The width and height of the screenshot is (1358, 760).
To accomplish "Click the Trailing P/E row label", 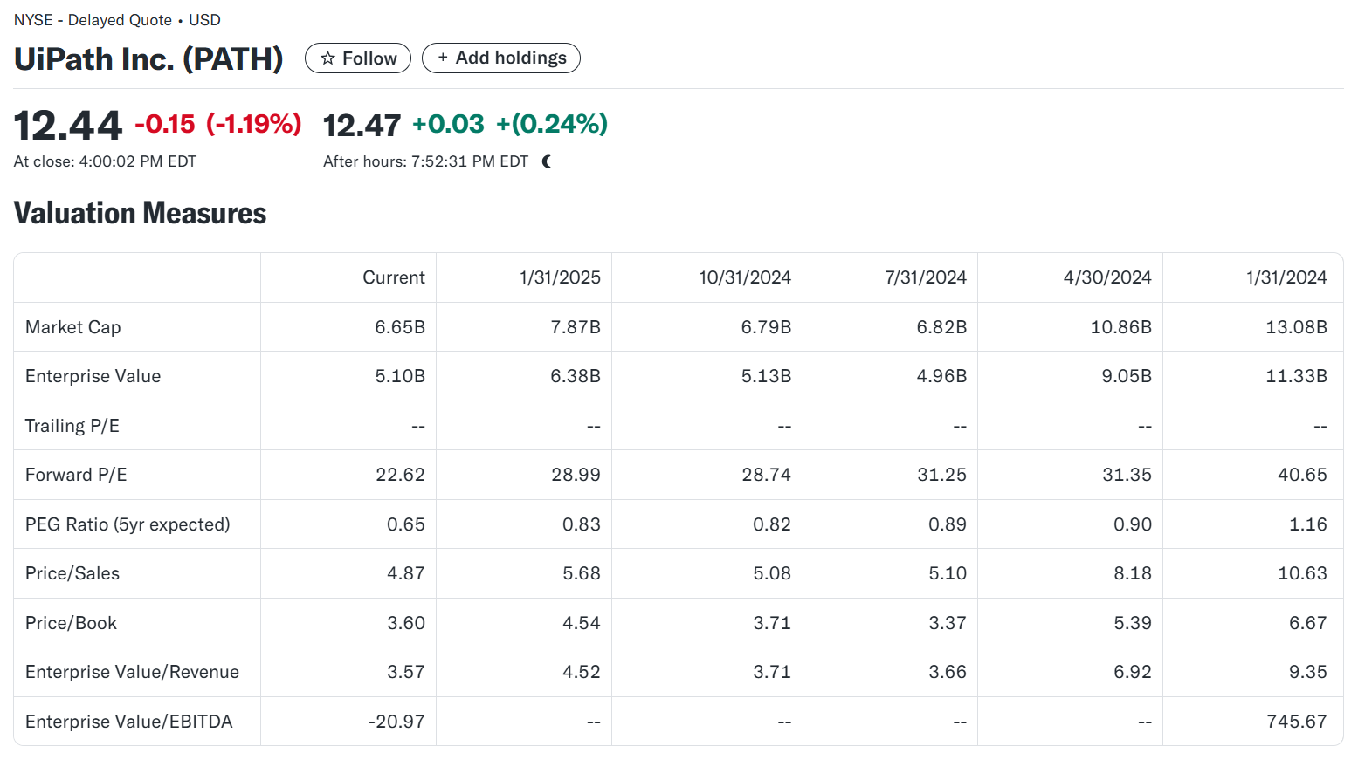I will point(72,426).
